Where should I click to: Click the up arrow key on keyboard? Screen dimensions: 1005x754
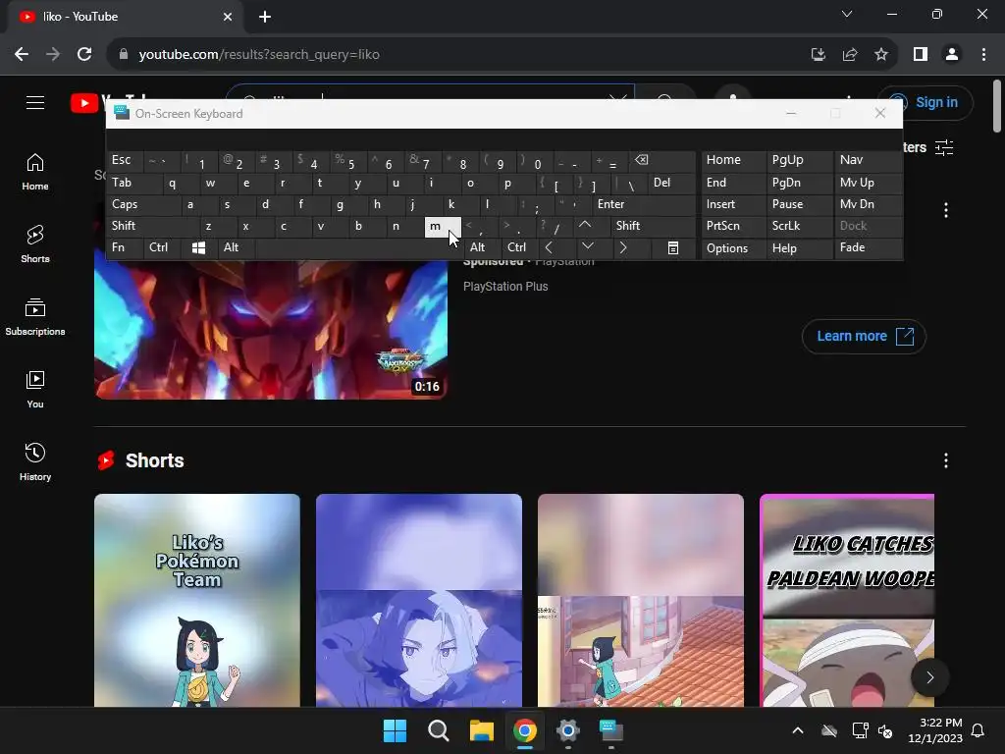[585, 226]
